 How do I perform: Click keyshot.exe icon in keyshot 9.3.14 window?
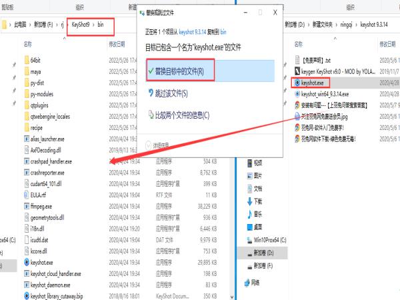tap(297, 83)
